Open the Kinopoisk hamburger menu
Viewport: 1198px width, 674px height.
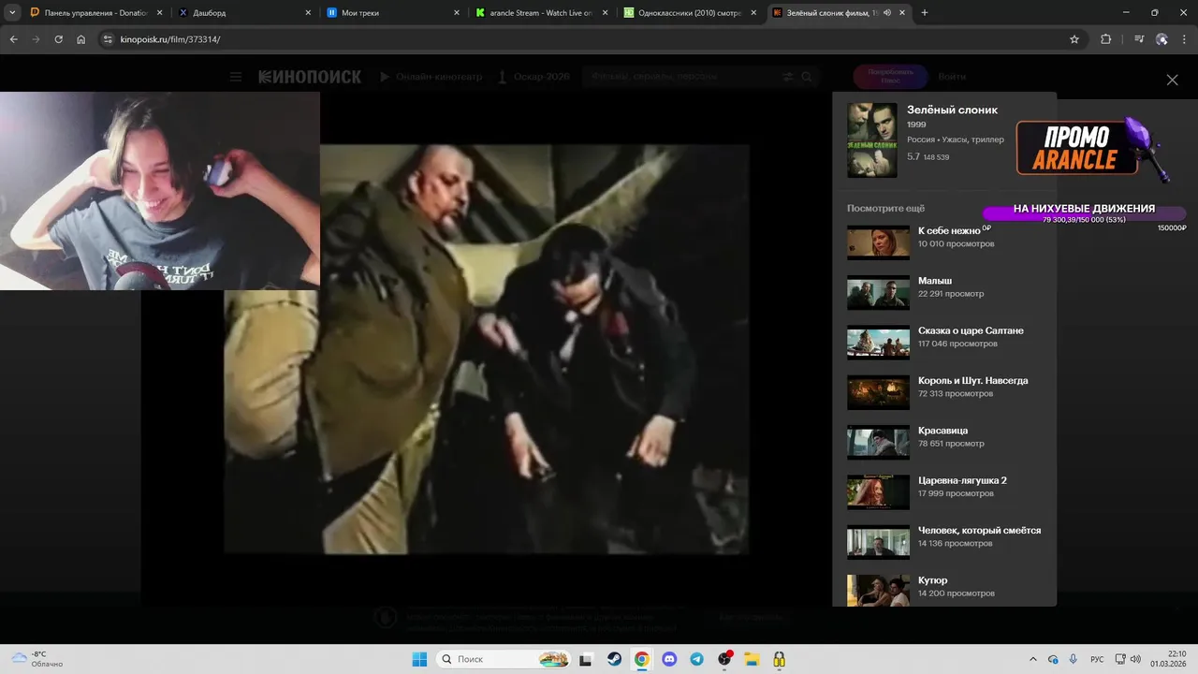tap(236, 77)
